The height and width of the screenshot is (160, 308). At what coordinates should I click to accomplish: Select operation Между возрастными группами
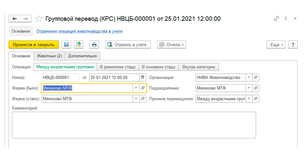(65, 67)
